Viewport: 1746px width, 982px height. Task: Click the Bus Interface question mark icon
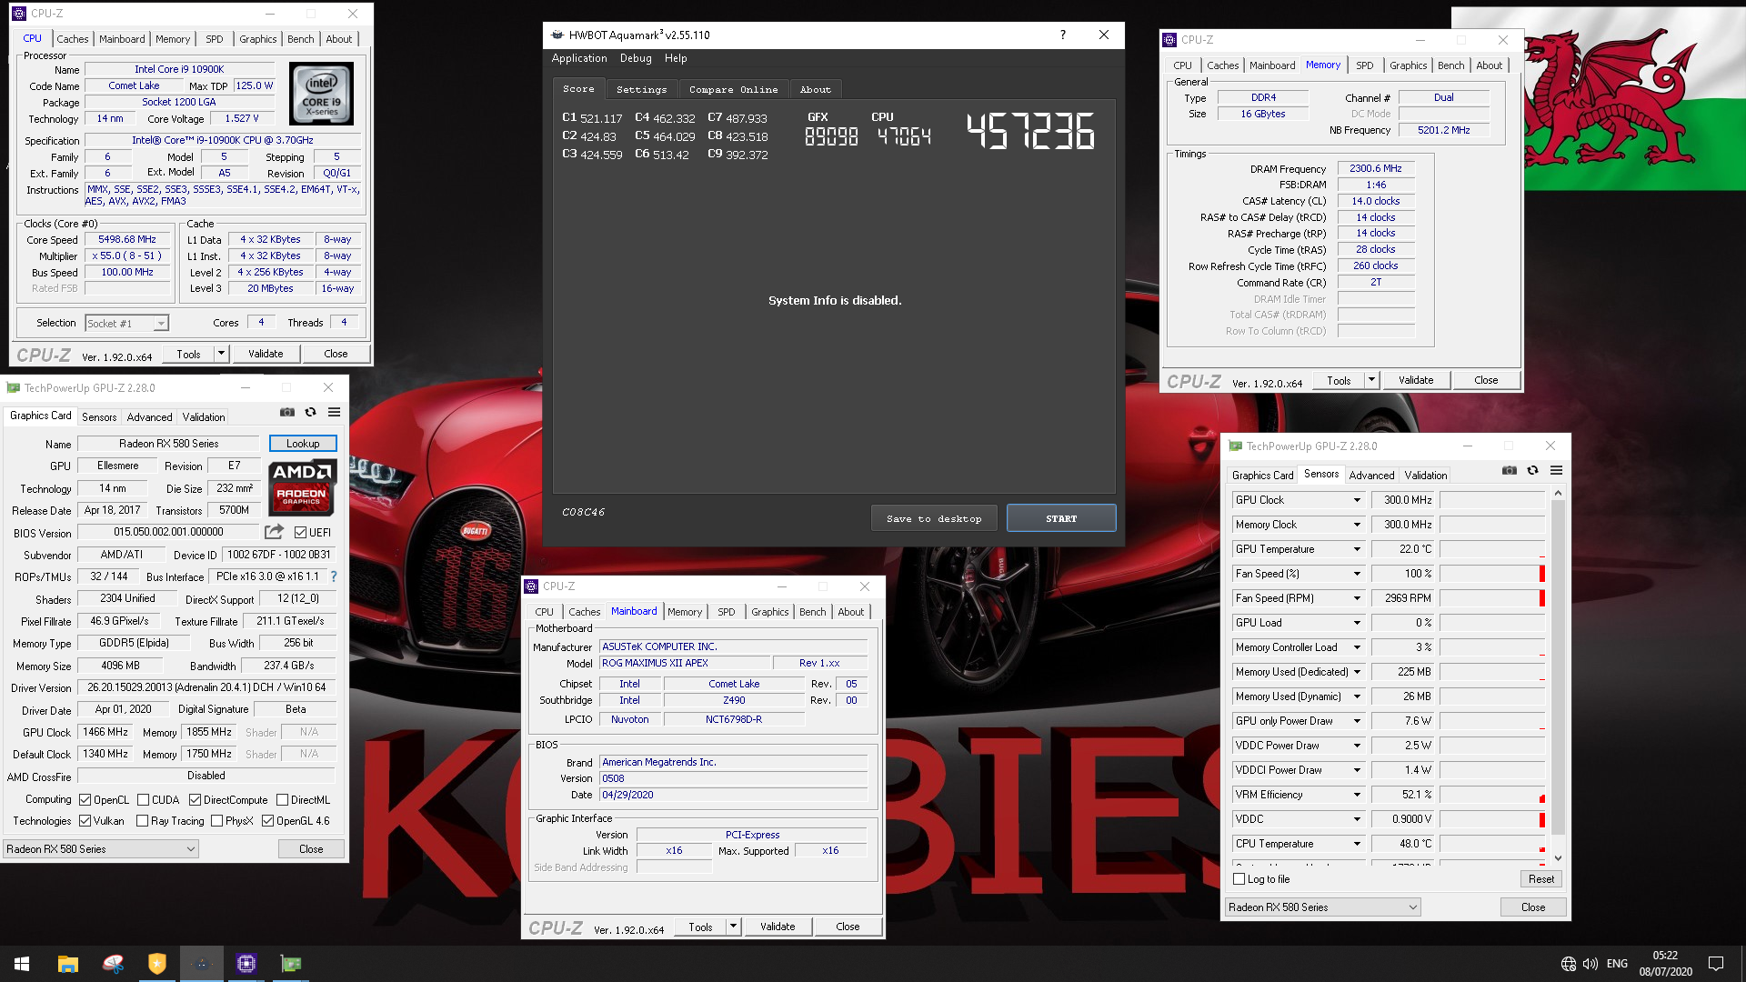[x=334, y=576]
